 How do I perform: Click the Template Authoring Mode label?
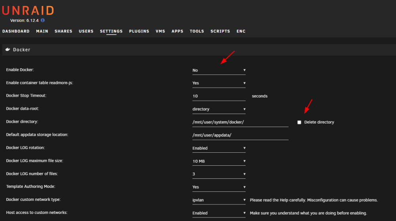30,187
